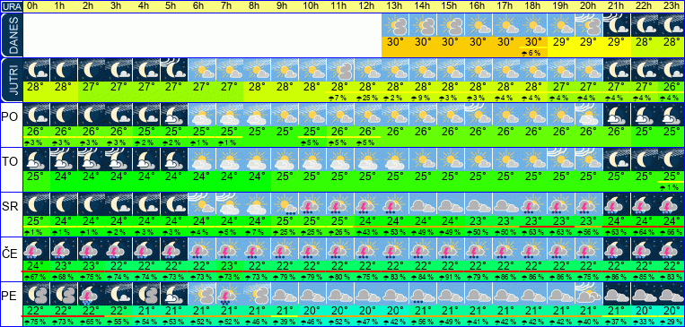Click DANES 21h windy night icon

pyautogui.click(x=617, y=25)
